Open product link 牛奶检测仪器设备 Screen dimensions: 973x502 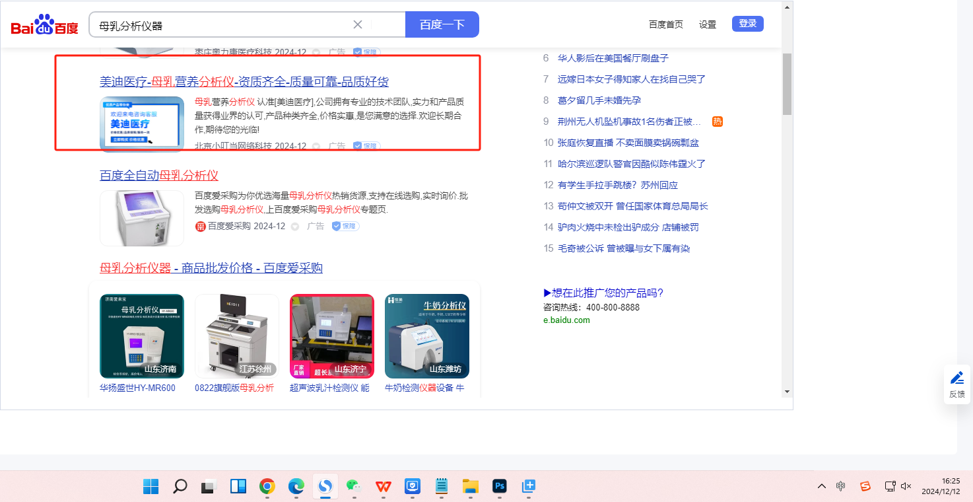(424, 388)
